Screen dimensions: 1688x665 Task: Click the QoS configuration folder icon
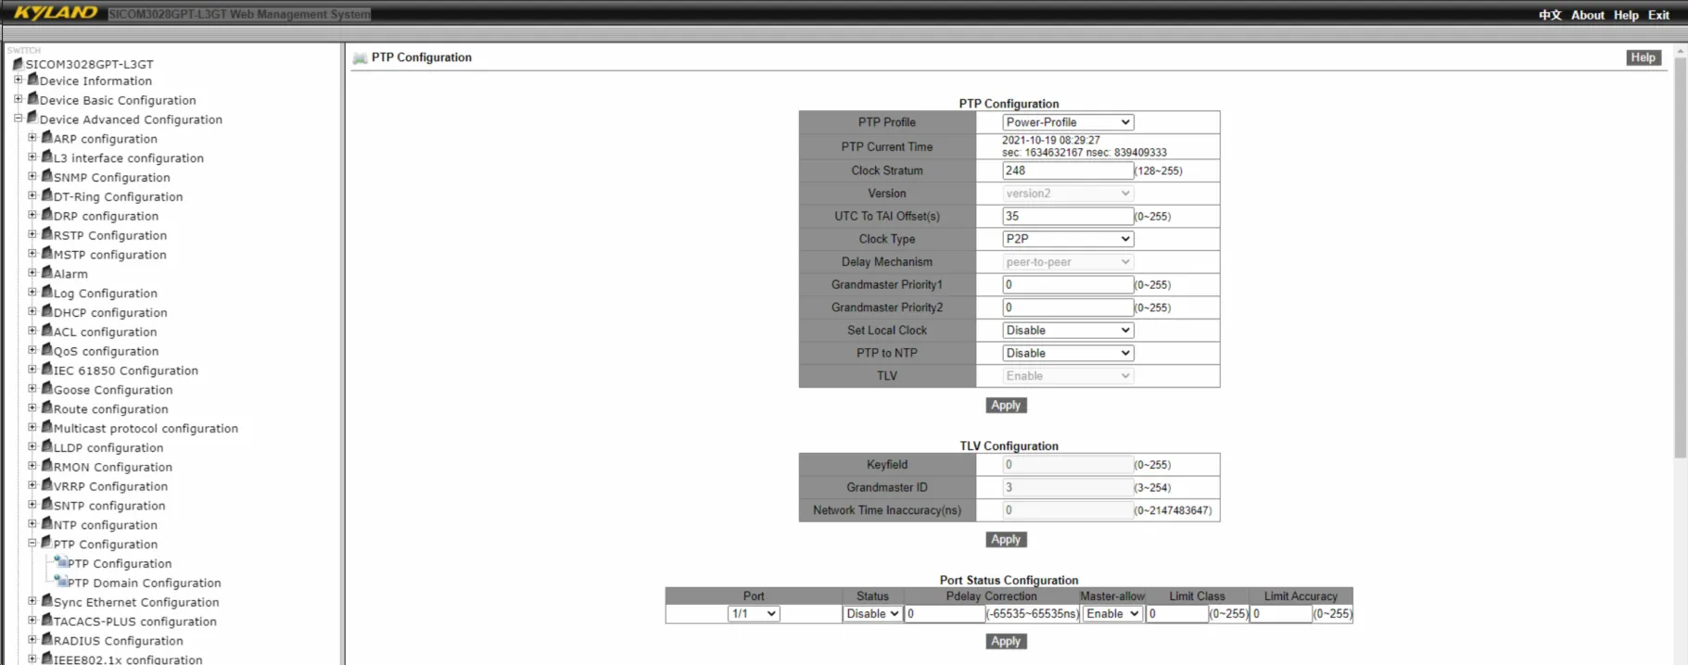[x=46, y=350]
